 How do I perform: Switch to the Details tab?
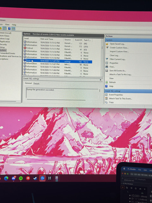[x=36, y=84]
